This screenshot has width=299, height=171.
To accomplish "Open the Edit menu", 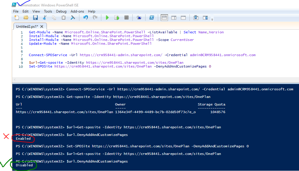I will pos(25,11).
